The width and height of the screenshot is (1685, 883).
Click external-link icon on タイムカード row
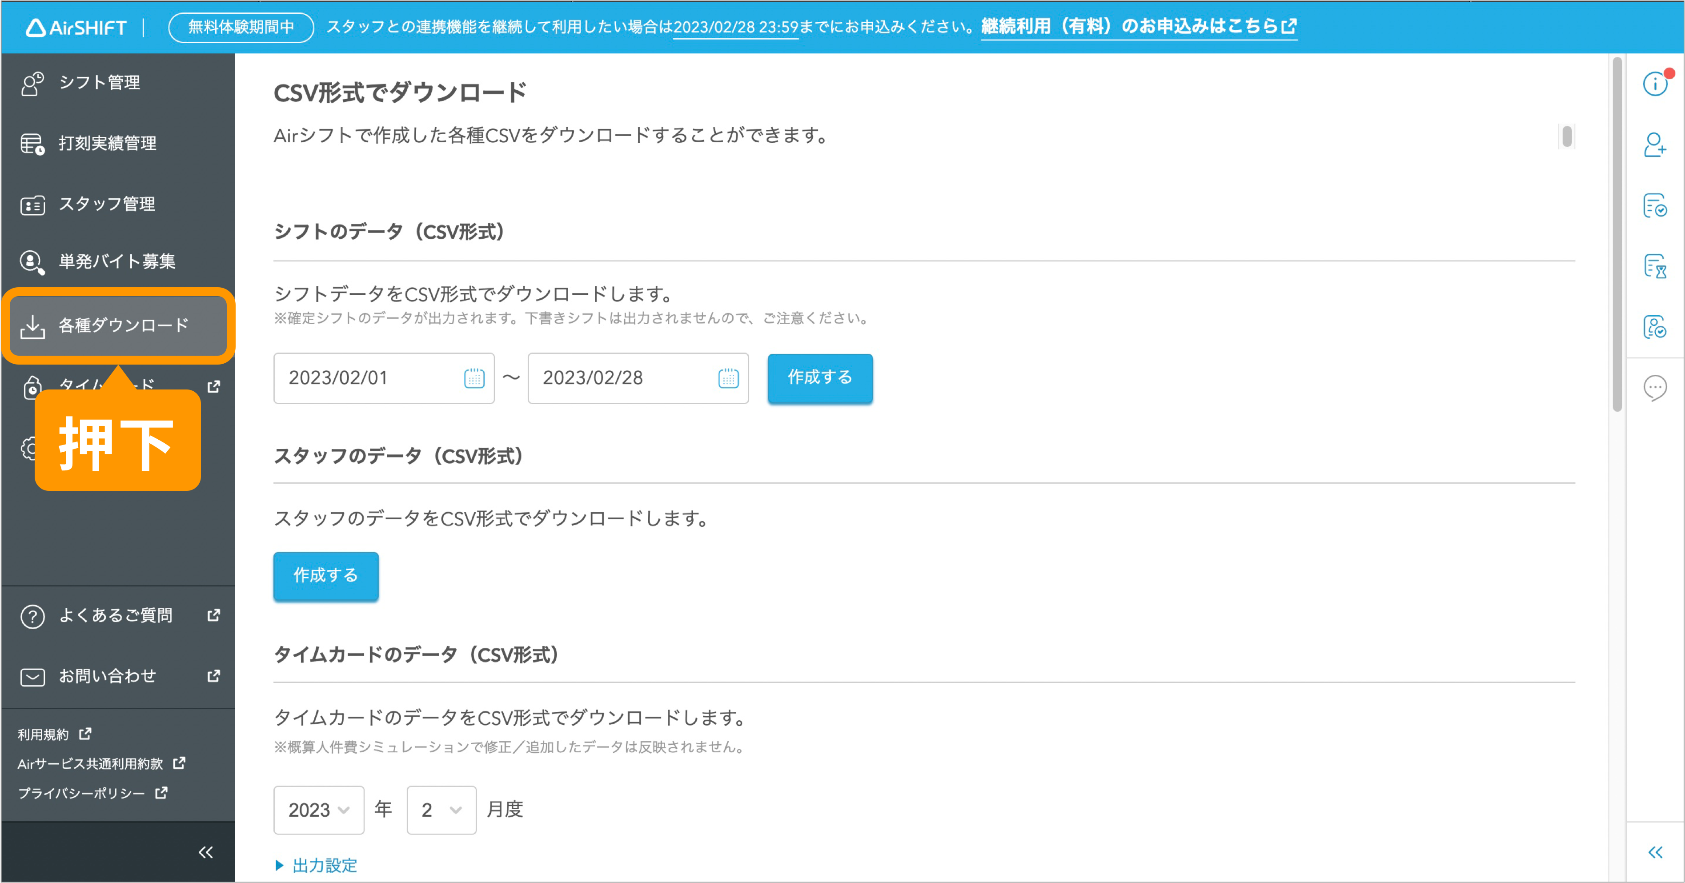(213, 386)
